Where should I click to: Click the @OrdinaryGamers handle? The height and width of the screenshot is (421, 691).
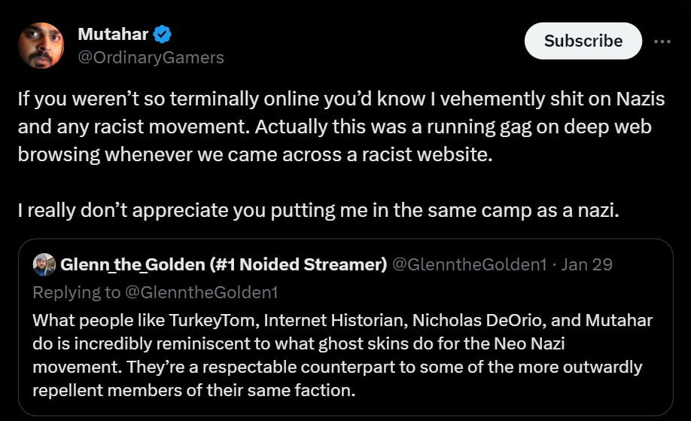(151, 57)
